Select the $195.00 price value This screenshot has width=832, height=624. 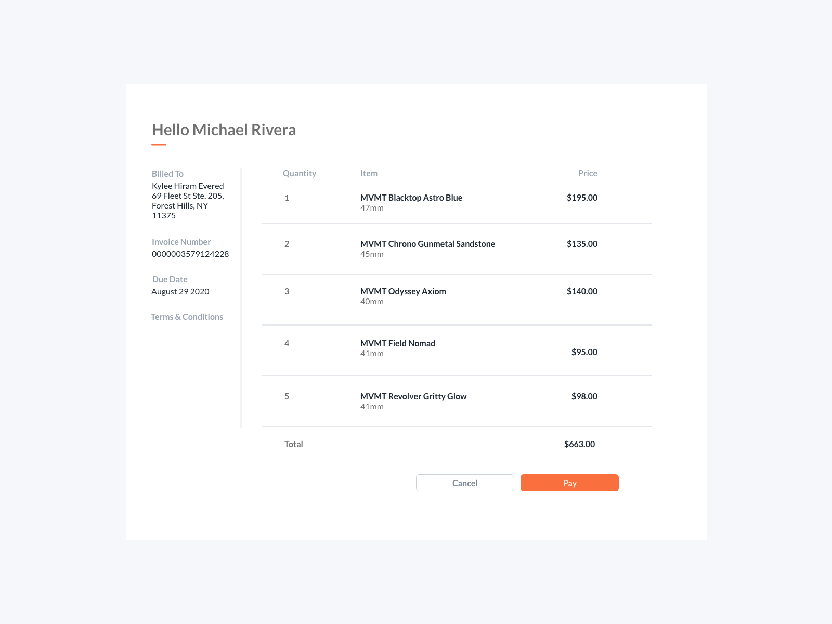tap(582, 198)
